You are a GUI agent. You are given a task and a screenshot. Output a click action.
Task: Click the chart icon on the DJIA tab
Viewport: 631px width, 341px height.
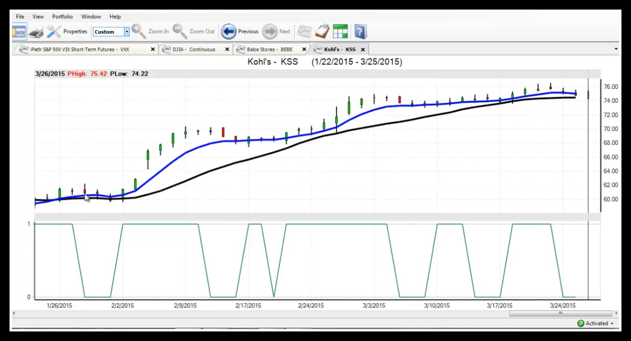pyautogui.click(x=166, y=49)
